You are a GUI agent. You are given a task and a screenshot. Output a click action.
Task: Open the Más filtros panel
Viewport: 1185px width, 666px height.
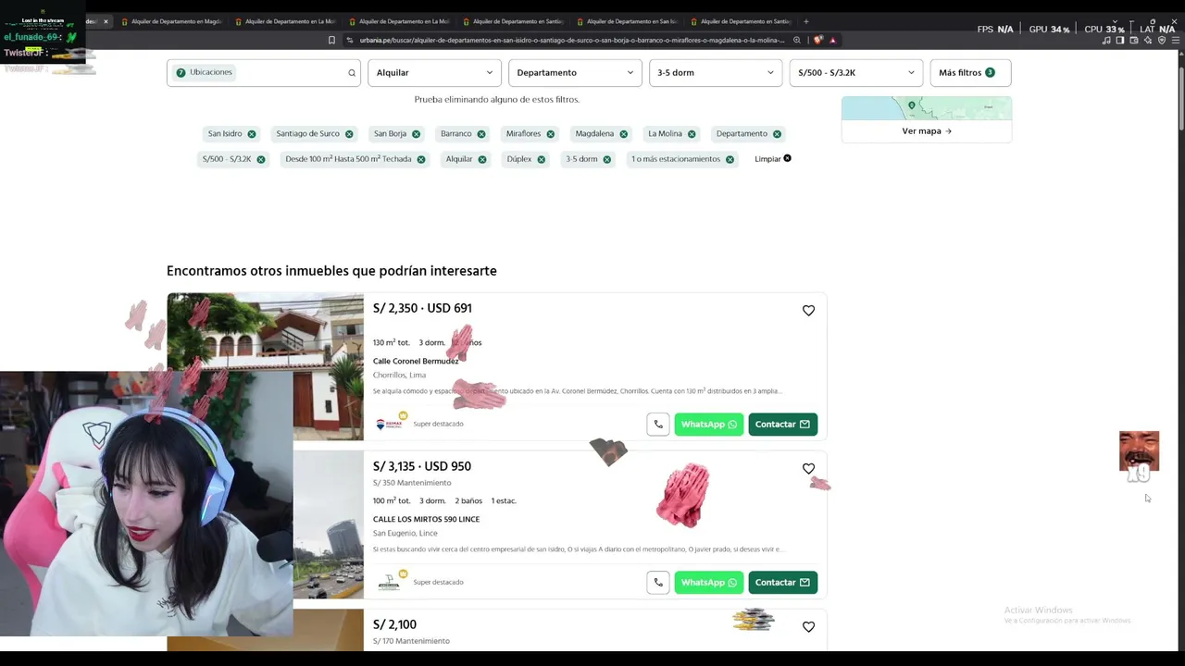pos(970,73)
